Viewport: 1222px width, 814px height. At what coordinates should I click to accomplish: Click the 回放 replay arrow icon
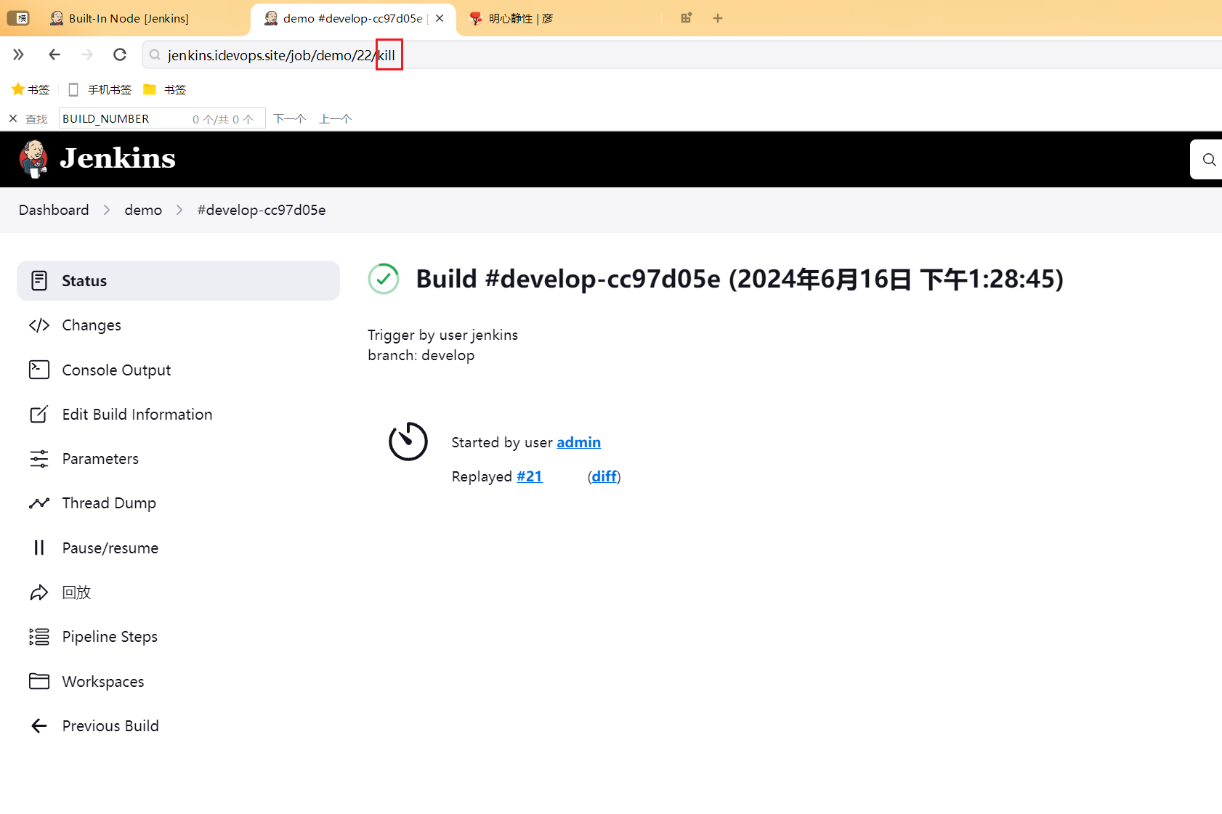point(39,593)
